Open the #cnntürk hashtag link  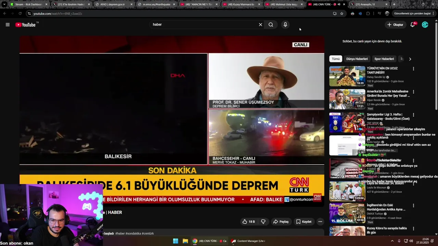coord(148,233)
